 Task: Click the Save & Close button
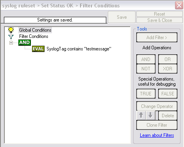coord(160,20)
